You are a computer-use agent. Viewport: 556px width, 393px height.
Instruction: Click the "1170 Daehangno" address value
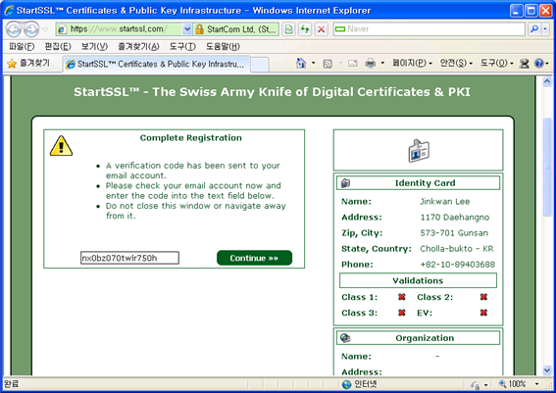[455, 218]
